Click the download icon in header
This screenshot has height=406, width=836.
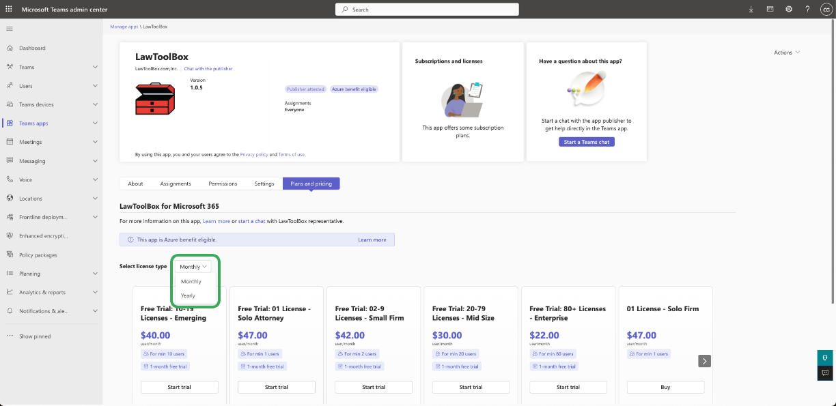tap(751, 10)
